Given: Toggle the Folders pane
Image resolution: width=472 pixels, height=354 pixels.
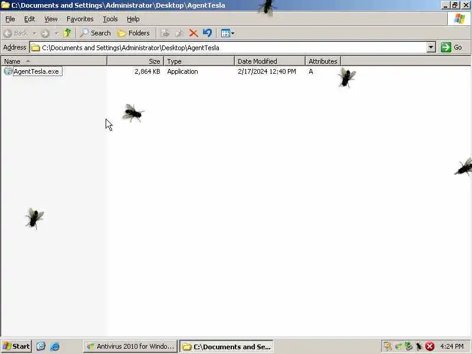Looking at the screenshot, I should [x=134, y=33].
